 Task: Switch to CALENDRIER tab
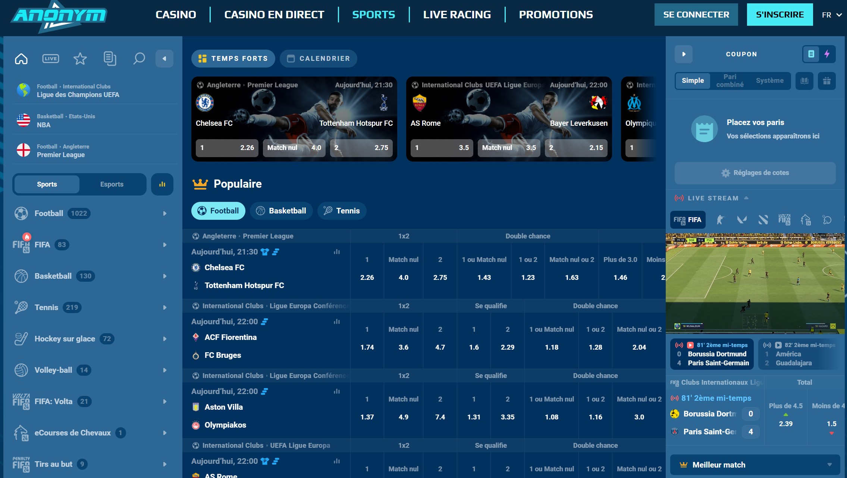coord(319,59)
